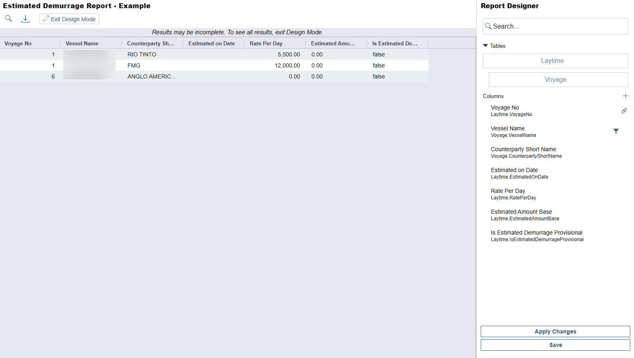Save the report design
Image resolution: width=634 pixels, height=358 pixels.
555,345
